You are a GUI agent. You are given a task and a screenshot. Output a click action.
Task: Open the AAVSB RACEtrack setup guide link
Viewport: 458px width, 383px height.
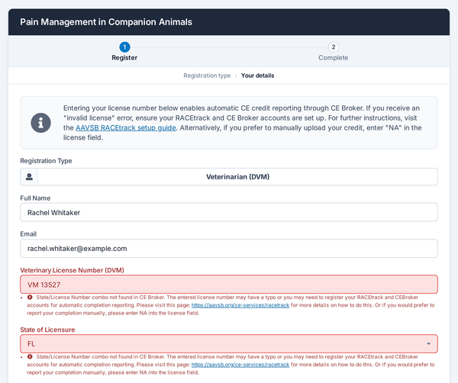pyautogui.click(x=126, y=128)
